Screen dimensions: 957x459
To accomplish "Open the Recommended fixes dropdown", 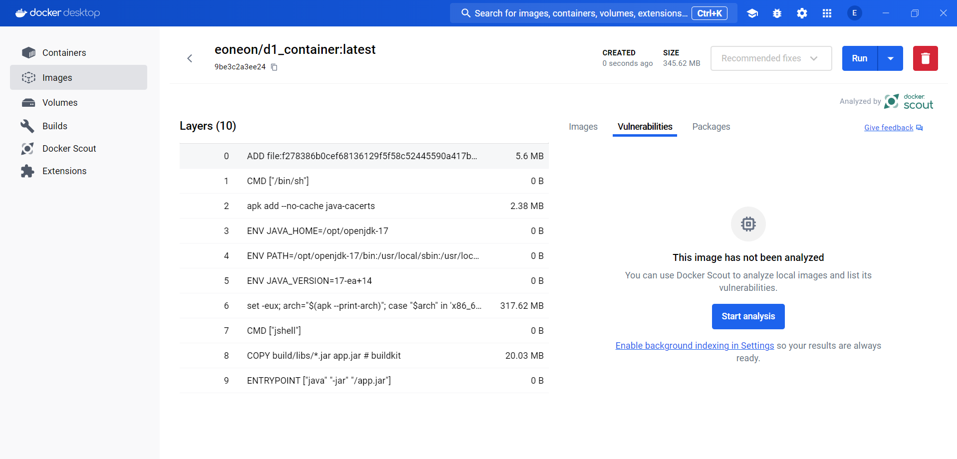I will 771,58.
